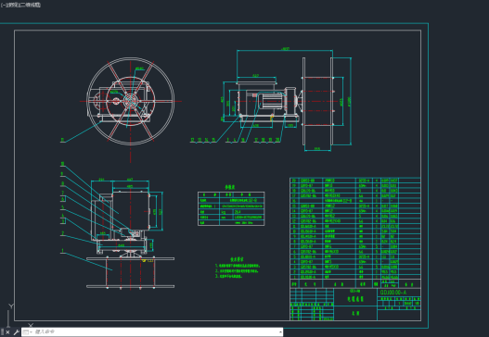The width and height of the screenshot is (489, 337).
Task: Open command line customize wrench menu
Action: (x=17, y=332)
